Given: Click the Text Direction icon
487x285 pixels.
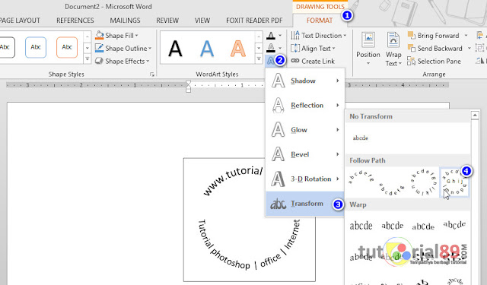Looking at the screenshot, I should [x=295, y=36].
